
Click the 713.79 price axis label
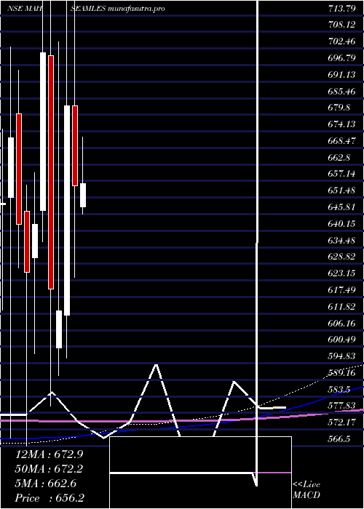point(342,9)
